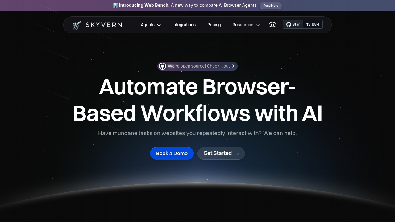
Task: Click the chevron next to Agents
Action: click(x=158, y=25)
